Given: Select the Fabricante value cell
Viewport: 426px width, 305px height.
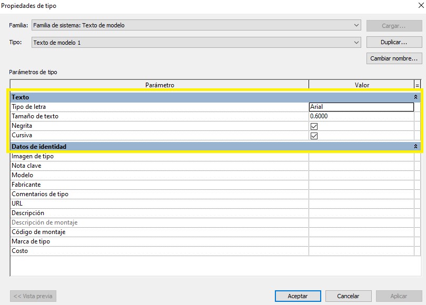Looking at the screenshot, I should [x=361, y=185].
